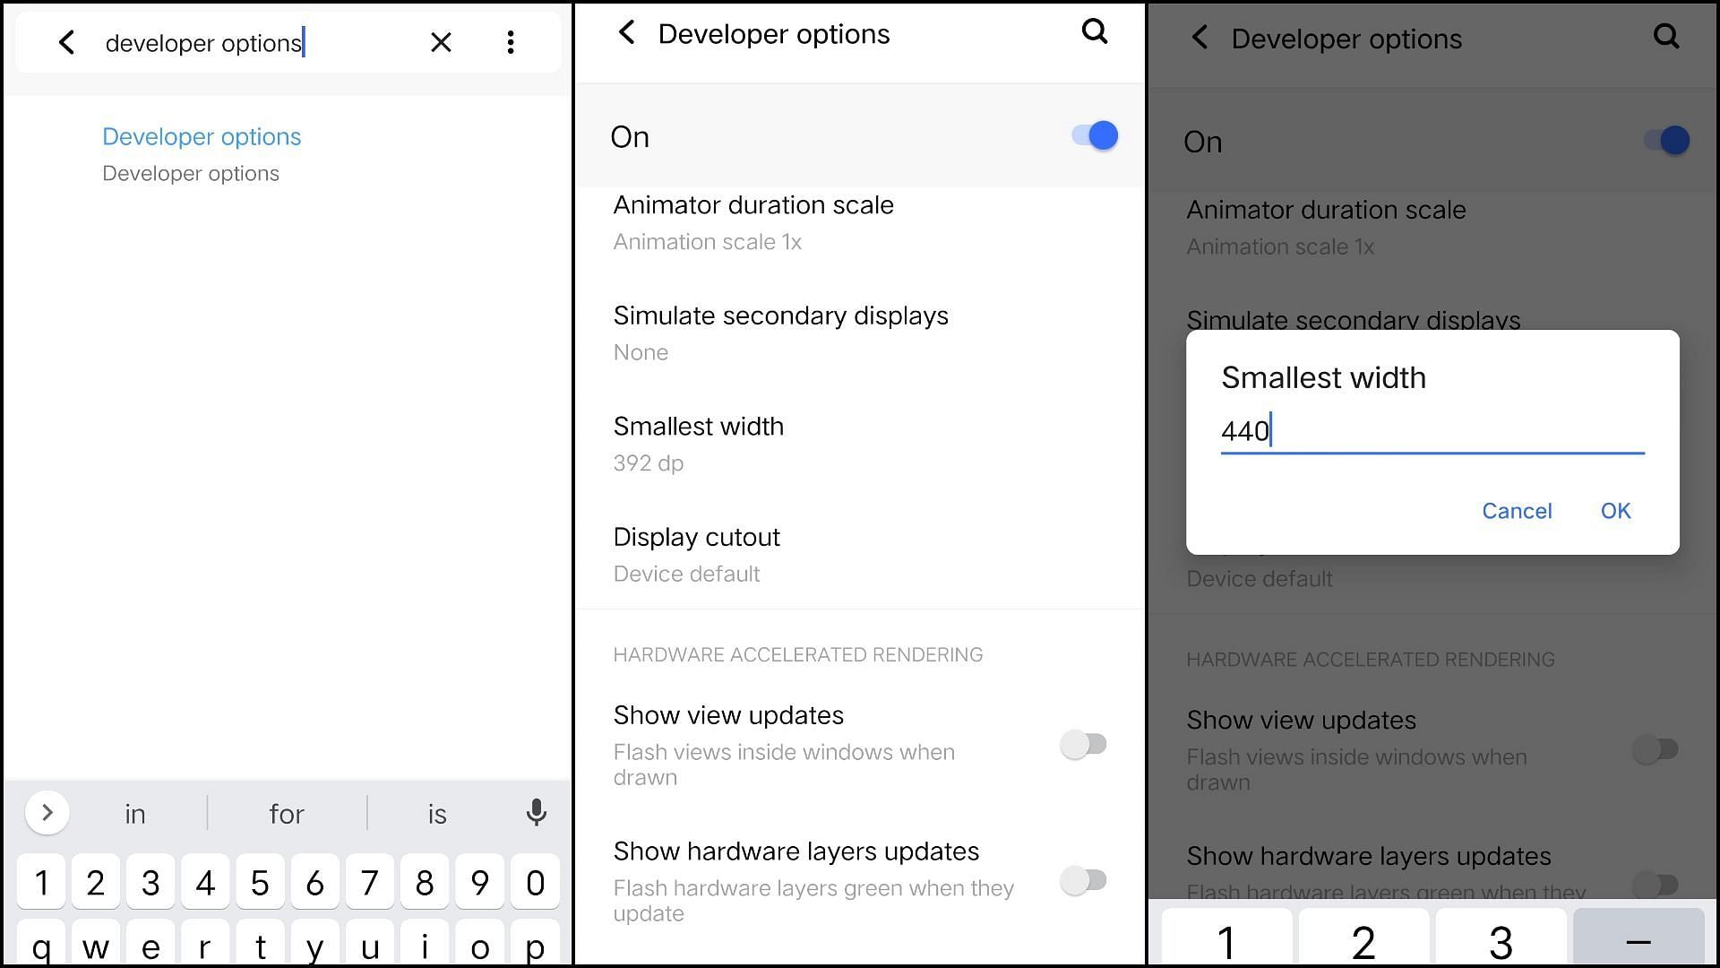Tap Cancel to dismiss smallest width dialog
The image size is (1720, 968).
[1516, 509]
